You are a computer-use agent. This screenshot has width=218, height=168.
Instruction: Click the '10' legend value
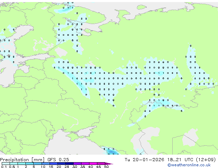pyautogui.click(x=43, y=167)
